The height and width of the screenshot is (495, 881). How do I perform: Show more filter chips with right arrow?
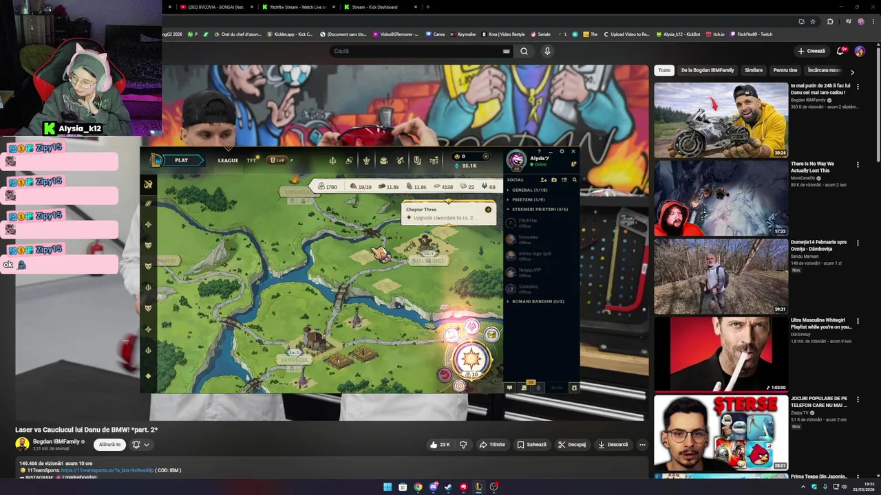[x=852, y=71]
